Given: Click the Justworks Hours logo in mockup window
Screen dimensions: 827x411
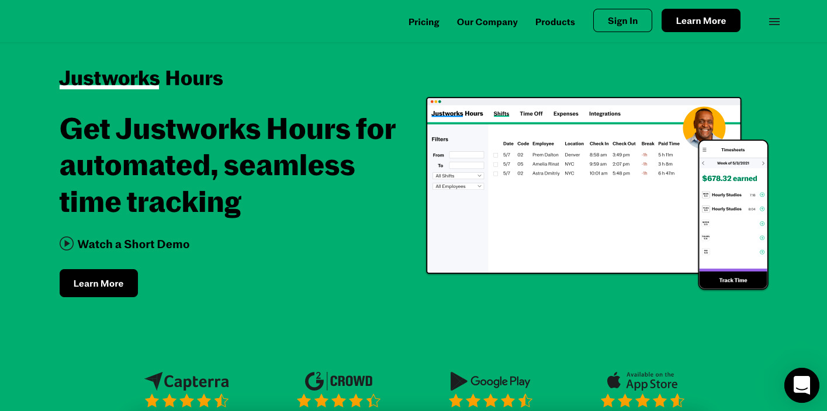Looking at the screenshot, I should click(457, 114).
